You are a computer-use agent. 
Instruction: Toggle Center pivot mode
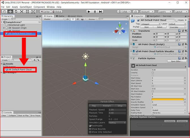tap(45, 12)
